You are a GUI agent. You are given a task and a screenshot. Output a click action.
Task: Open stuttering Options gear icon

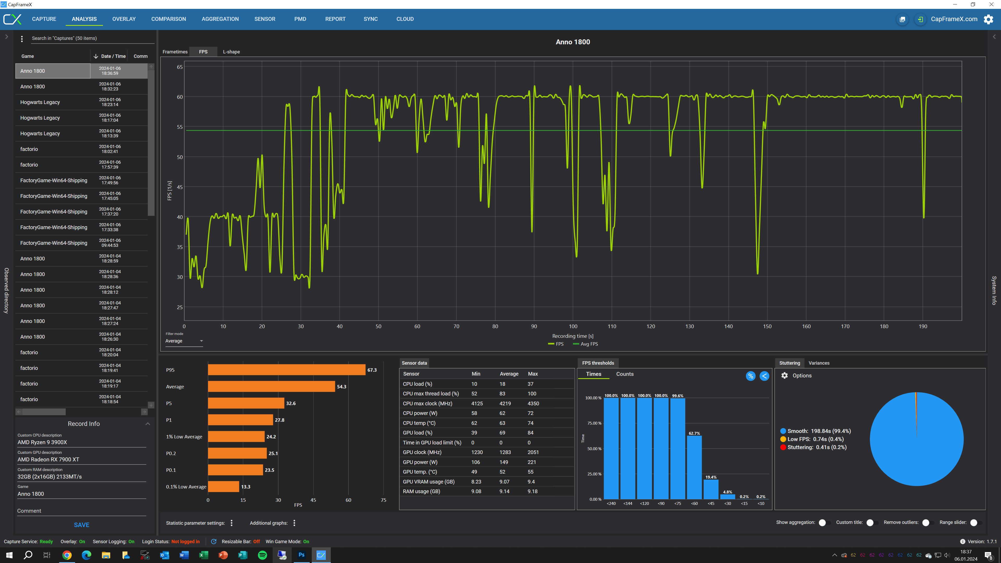pos(785,375)
